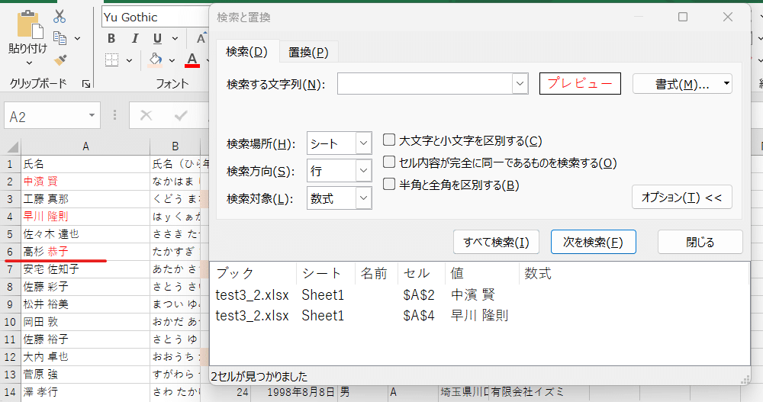Open the clipboard group dialog launcher
Image resolution: width=763 pixels, height=402 pixels.
point(86,84)
